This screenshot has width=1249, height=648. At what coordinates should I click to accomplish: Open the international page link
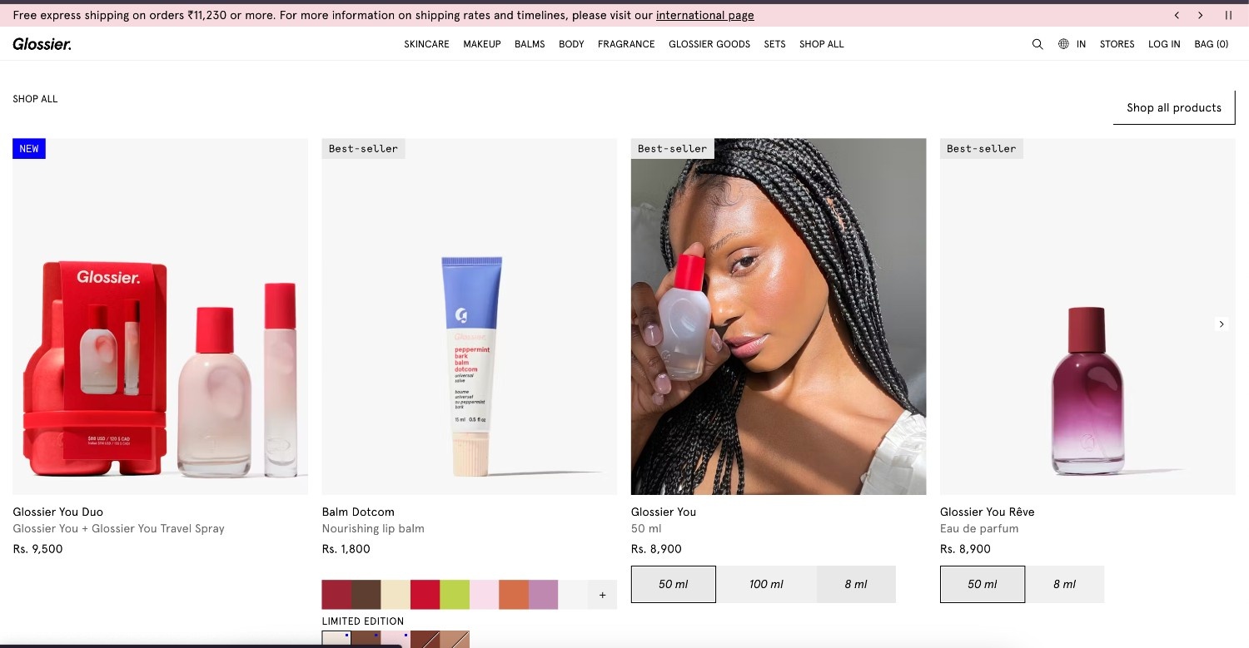704,15
